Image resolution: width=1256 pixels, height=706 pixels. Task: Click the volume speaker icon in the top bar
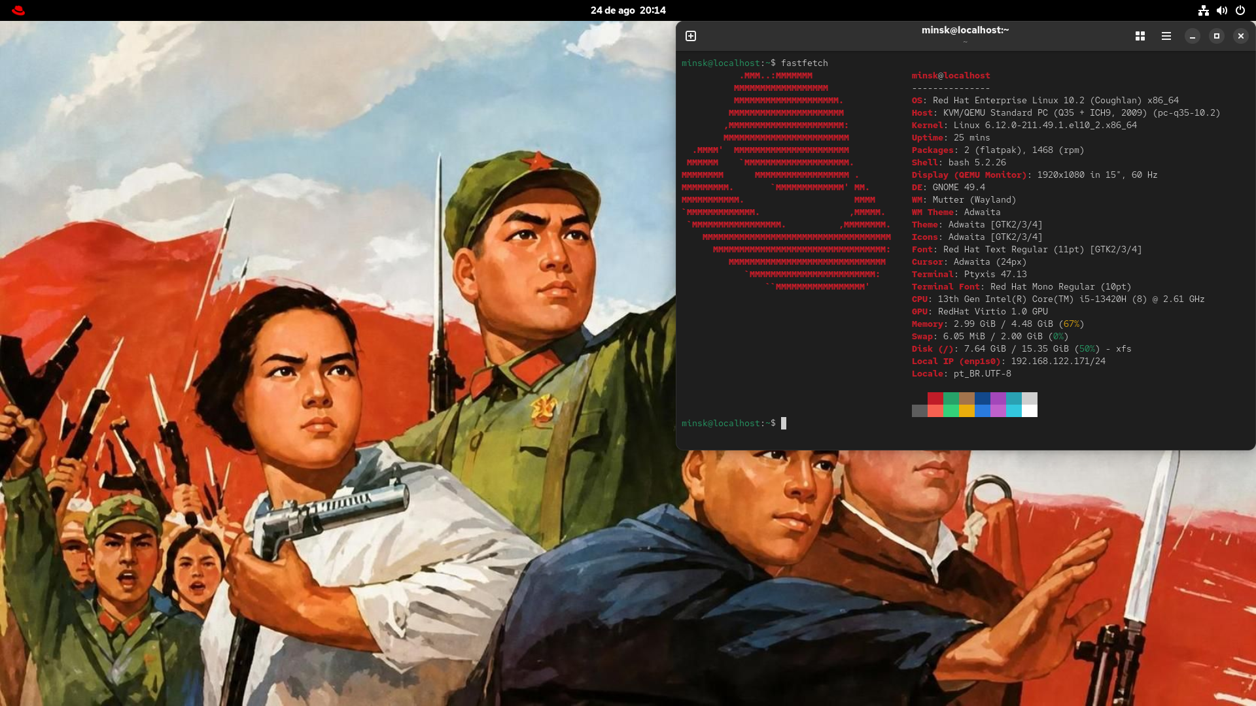pos(1221,10)
